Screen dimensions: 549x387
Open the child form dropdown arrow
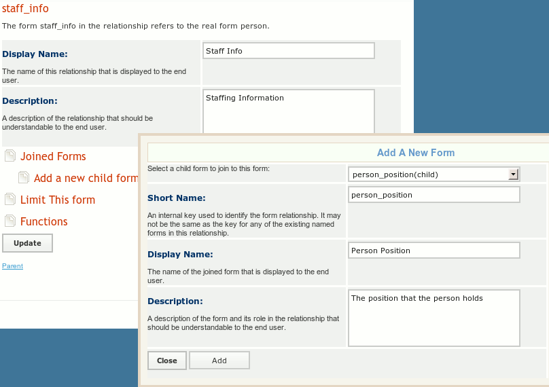[513, 174]
